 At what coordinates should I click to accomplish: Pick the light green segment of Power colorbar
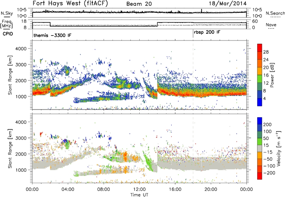coord(260,79)
